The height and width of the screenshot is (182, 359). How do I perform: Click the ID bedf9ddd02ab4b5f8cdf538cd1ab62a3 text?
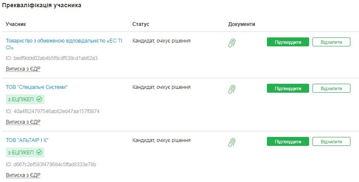click(x=52, y=58)
